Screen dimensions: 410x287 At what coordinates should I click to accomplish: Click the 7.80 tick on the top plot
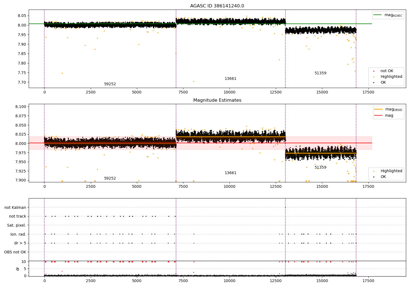(22, 63)
